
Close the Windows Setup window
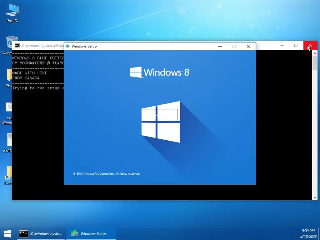(x=248, y=46)
